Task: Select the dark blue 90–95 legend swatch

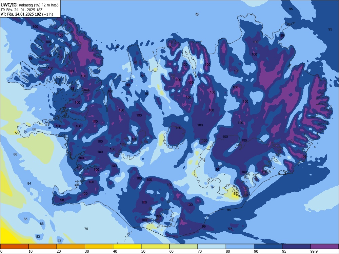Action: [268, 247]
